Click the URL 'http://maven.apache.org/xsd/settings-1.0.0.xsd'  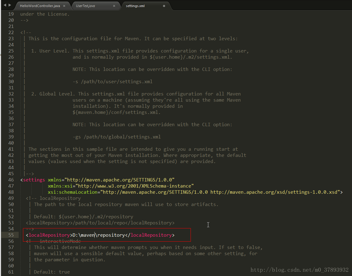(274, 192)
